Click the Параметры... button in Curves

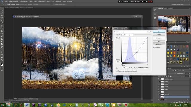[159, 44]
